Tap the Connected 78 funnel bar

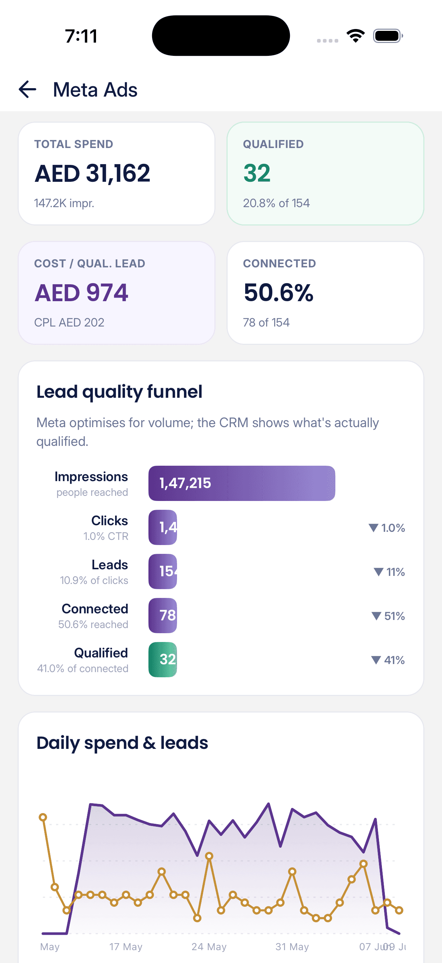pos(163,616)
